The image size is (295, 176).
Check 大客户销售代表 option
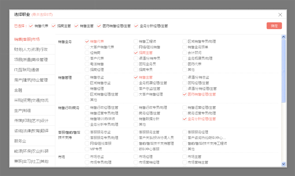(x=87, y=47)
